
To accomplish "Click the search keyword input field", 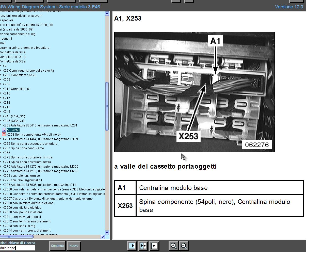I will [17, 248].
